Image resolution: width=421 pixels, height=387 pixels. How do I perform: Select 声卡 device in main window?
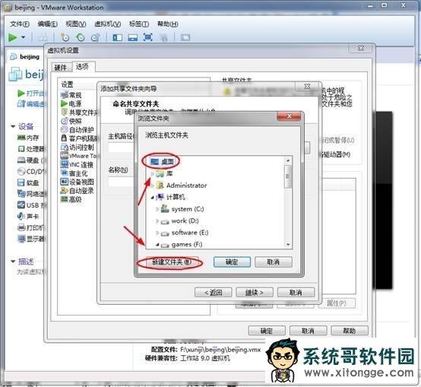coord(28,216)
